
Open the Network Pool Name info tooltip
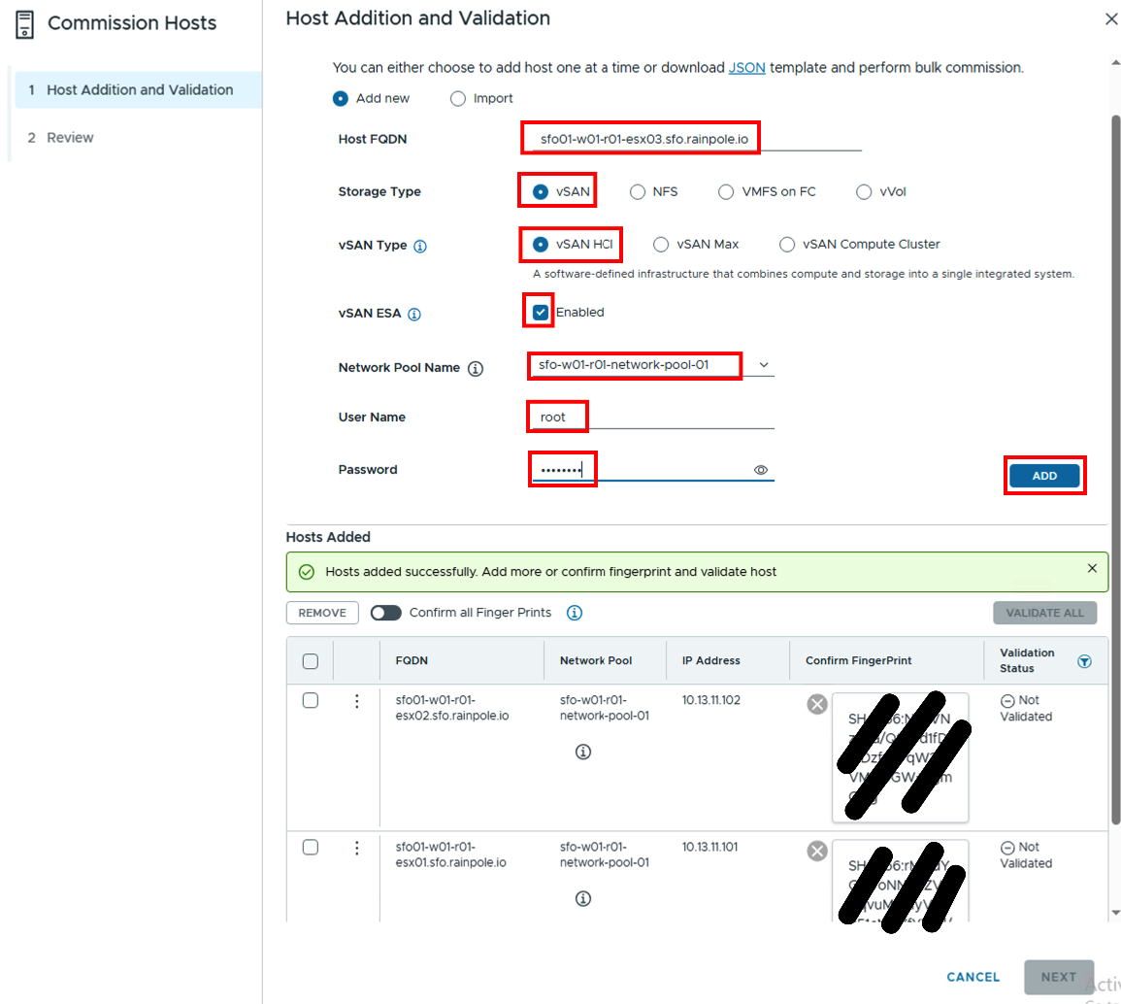pyautogui.click(x=475, y=368)
